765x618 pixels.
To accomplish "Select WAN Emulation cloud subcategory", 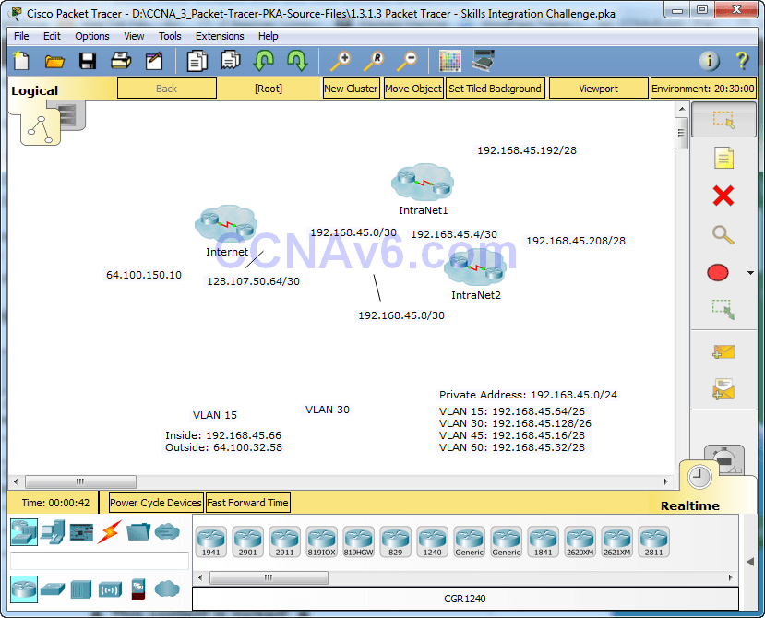I will point(167,588).
